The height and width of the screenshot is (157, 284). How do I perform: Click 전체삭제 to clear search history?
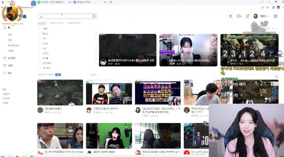[93, 75]
